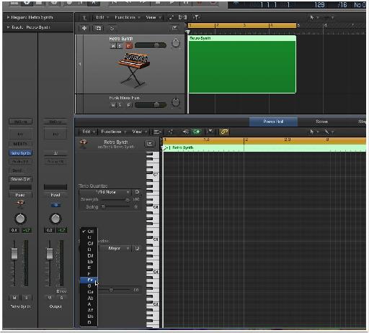Click the Bnce button on Output strip
The height and width of the screenshot is (333, 369).
(61, 291)
